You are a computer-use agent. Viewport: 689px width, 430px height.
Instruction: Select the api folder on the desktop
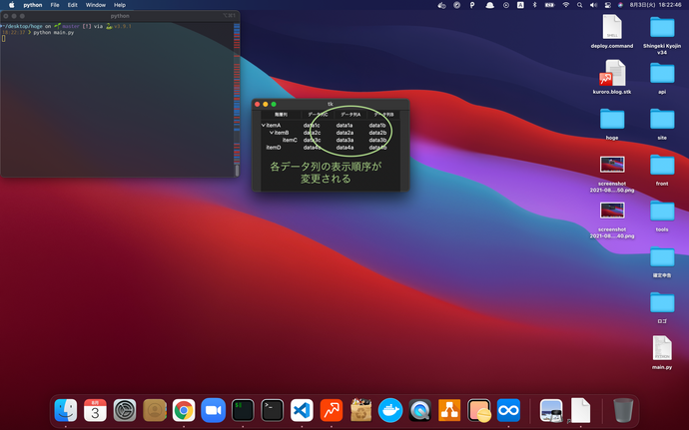click(x=662, y=78)
